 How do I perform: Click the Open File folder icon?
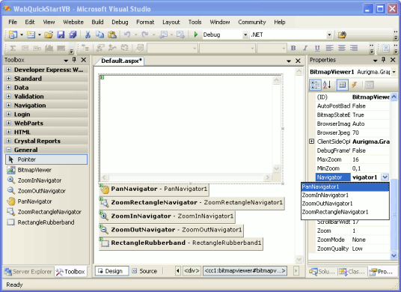(x=49, y=34)
